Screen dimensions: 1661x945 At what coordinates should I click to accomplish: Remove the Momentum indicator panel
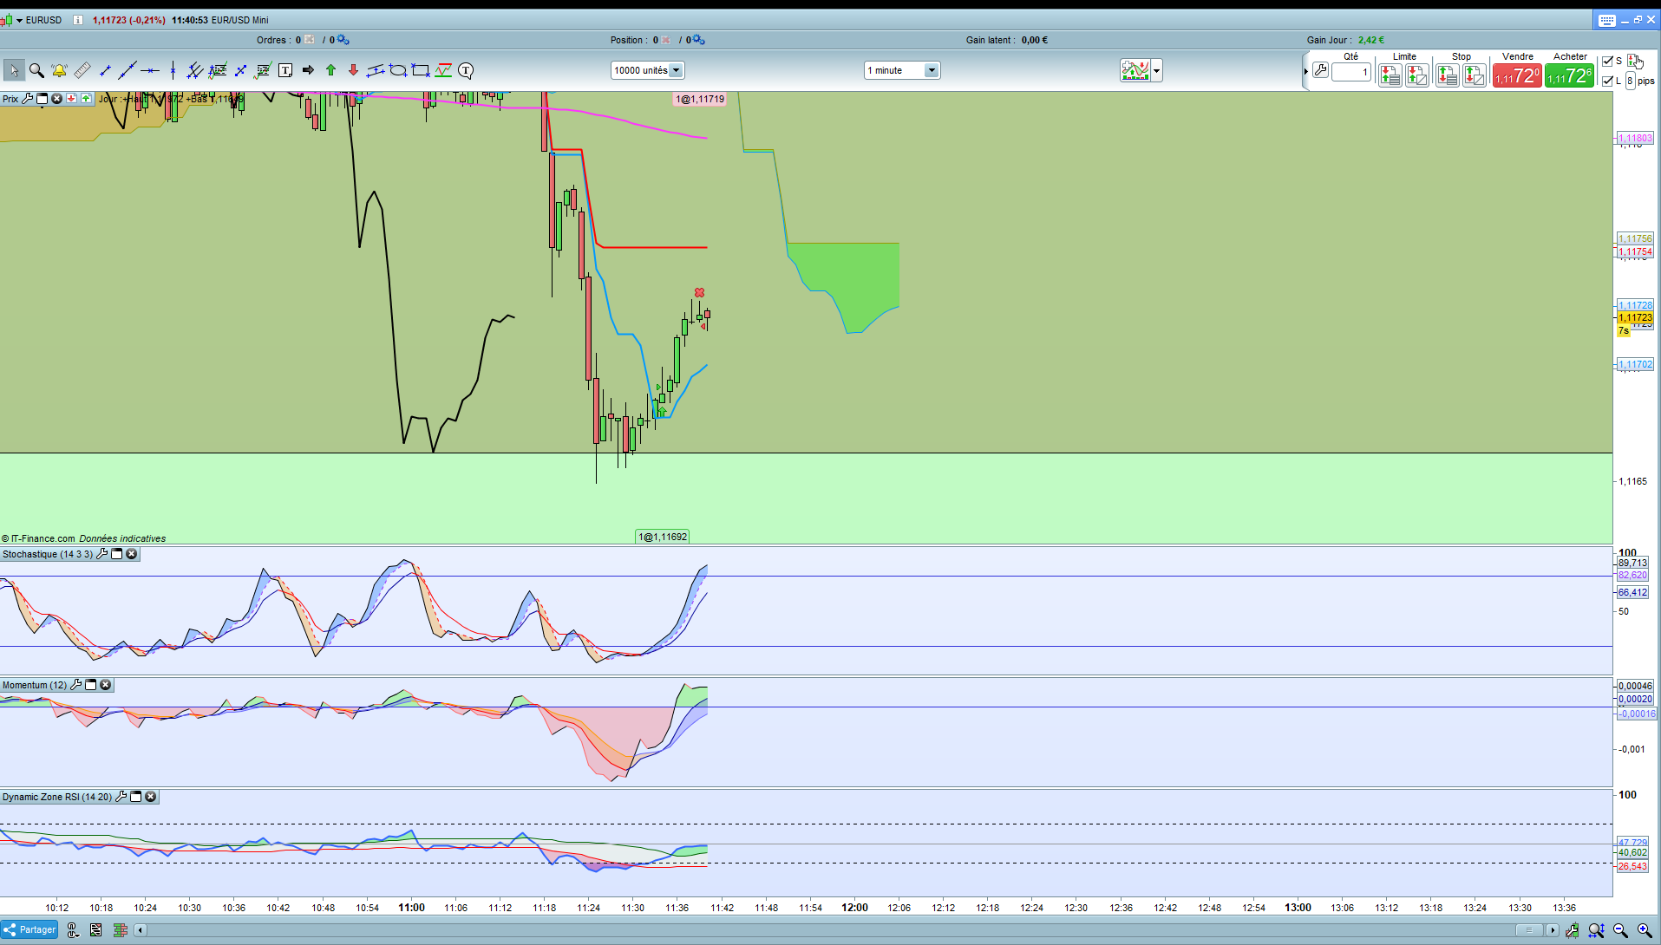click(106, 685)
